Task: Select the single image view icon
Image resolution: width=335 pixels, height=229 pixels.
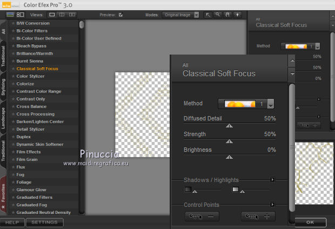Action: click(53, 15)
